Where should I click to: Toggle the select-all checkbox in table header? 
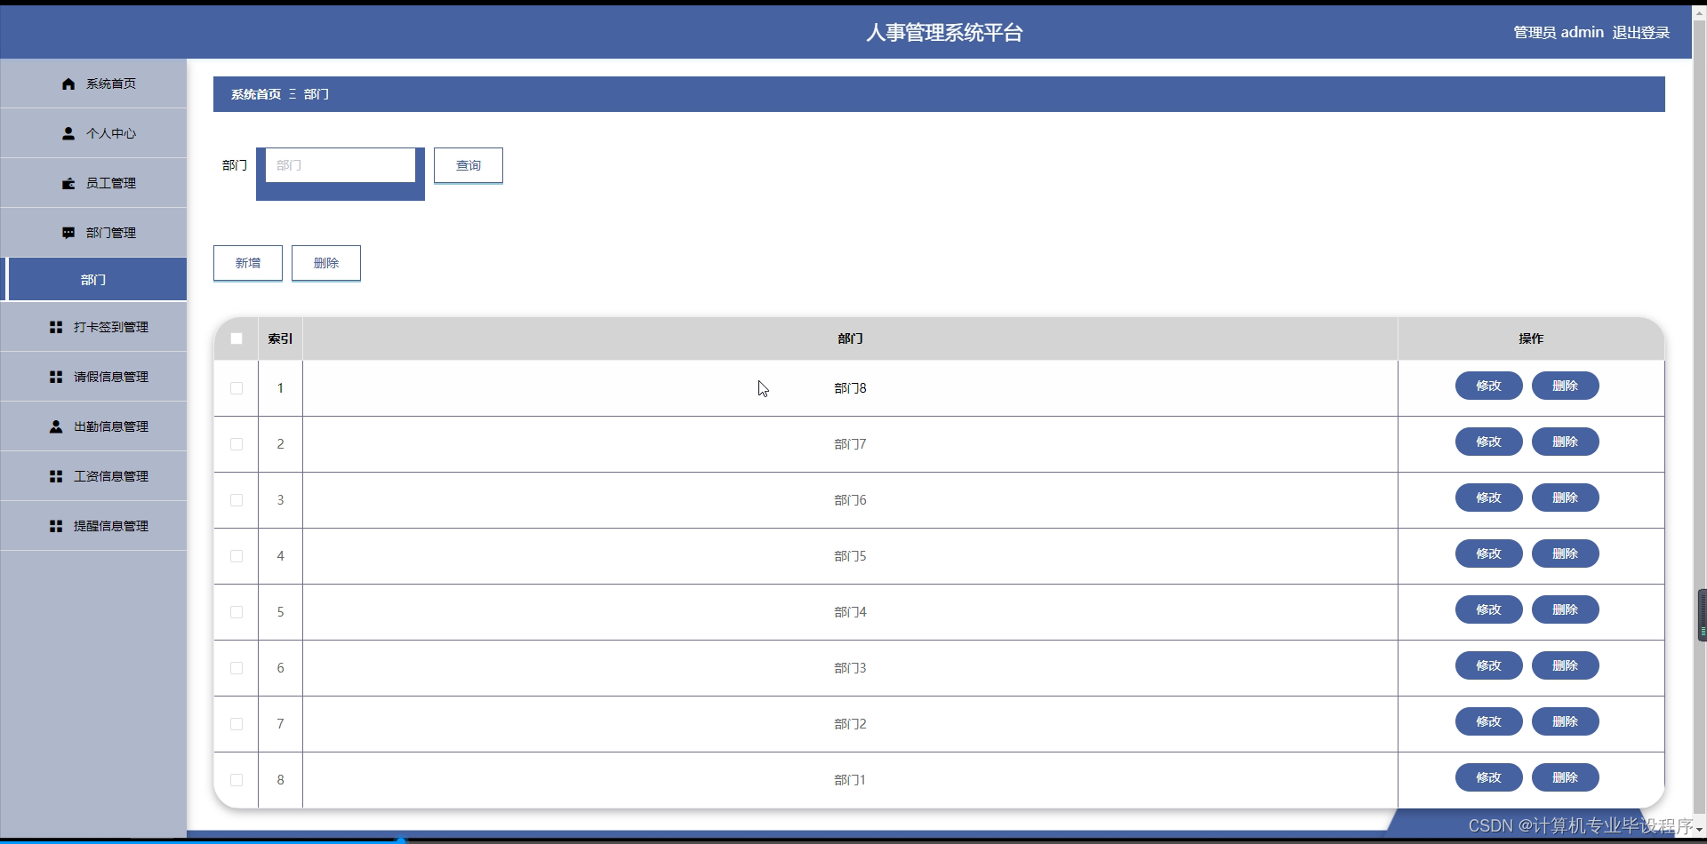pyautogui.click(x=236, y=338)
